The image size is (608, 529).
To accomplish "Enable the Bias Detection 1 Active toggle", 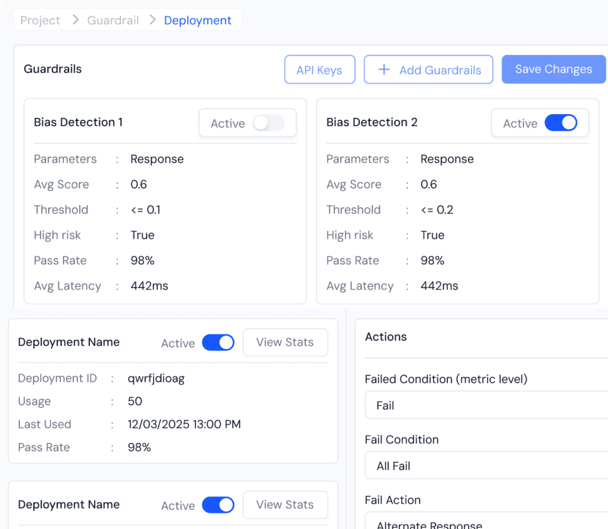I will click(269, 123).
